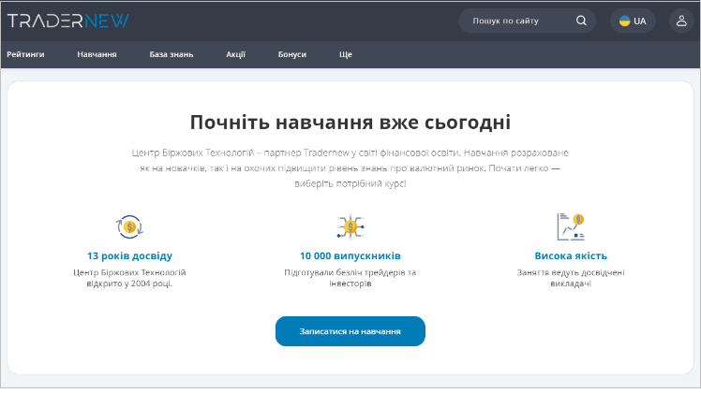701x393 pixels.
Task: Click the graduates network coin icon
Action: pyautogui.click(x=350, y=226)
